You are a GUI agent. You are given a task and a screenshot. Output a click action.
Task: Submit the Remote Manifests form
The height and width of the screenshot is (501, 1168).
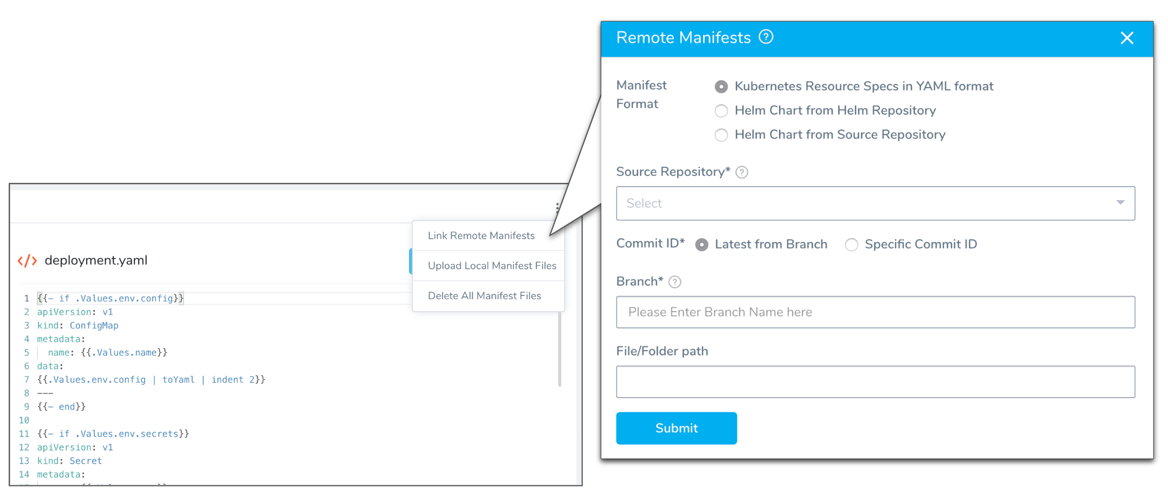(x=676, y=428)
